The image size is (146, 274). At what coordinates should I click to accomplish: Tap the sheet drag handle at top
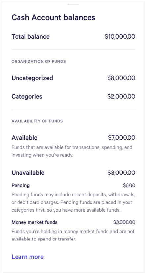[x=73, y=4]
